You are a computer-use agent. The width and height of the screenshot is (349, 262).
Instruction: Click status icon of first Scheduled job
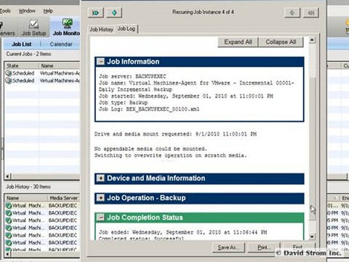pos(9,73)
